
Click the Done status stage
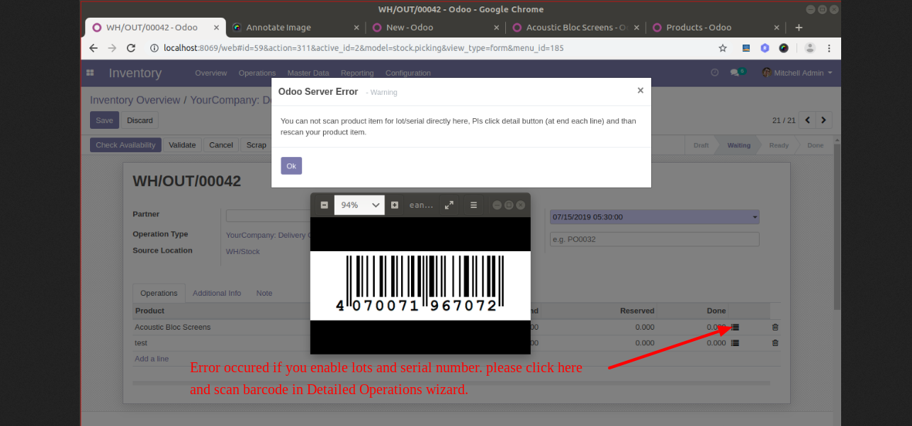[x=816, y=145]
